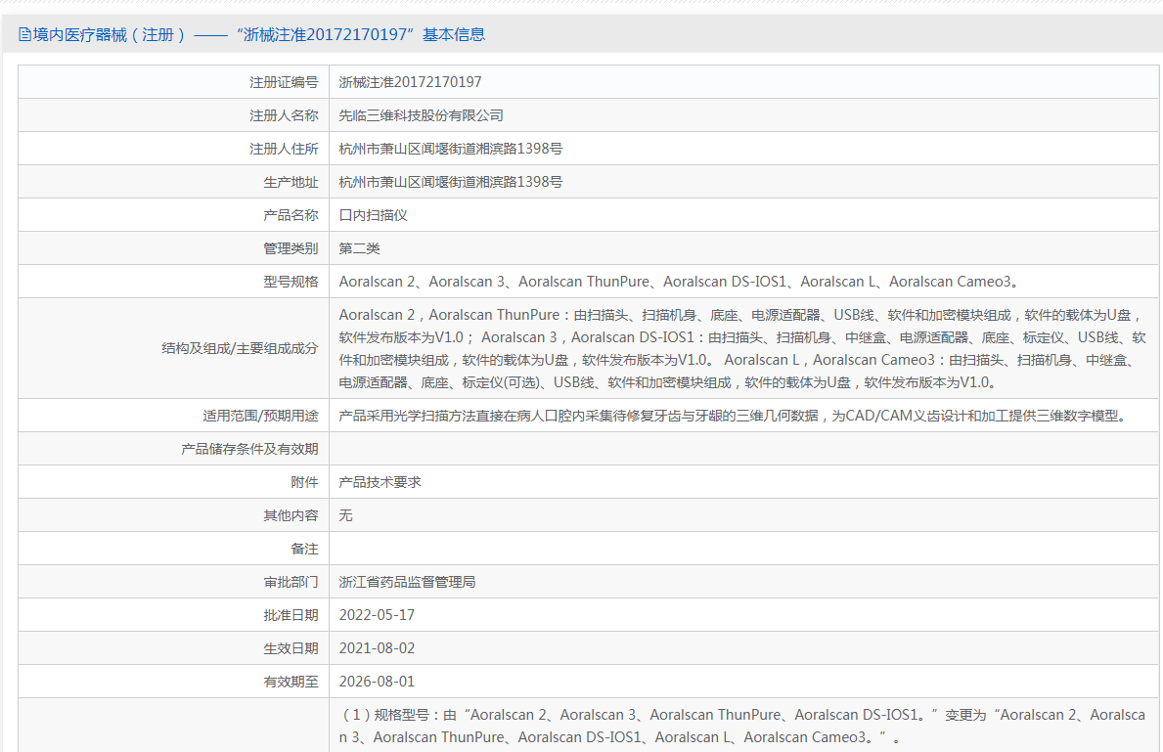Select effective date 2021-08-02
Image resolution: width=1163 pixels, height=752 pixels.
[x=377, y=649]
